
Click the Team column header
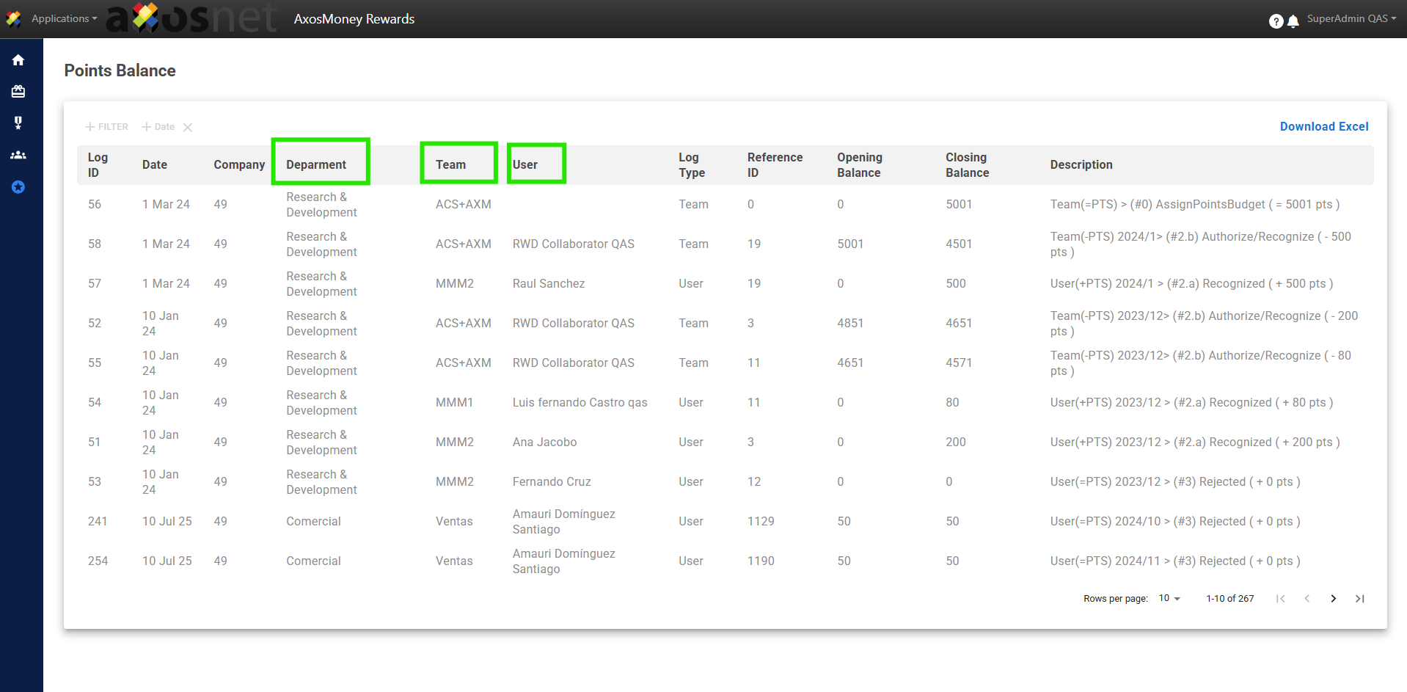click(x=450, y=164)
